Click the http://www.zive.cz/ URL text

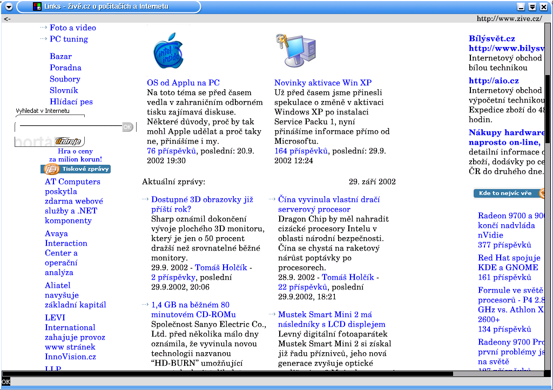509,19
